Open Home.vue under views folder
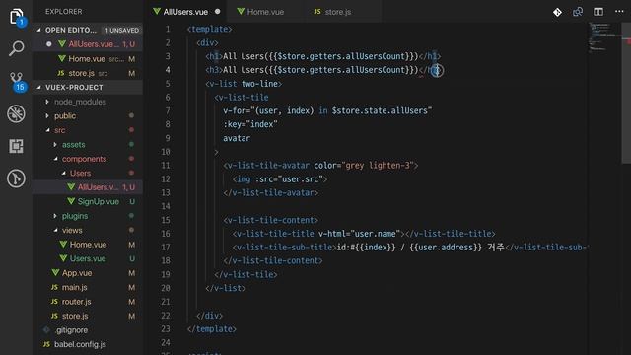This screenshot has width=631, height=355. coord(88,245)
